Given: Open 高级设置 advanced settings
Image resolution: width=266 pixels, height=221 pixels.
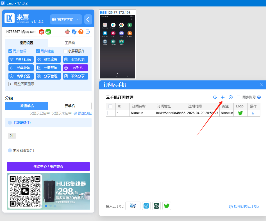Looking at the screenshot, I should click(21, 76).
